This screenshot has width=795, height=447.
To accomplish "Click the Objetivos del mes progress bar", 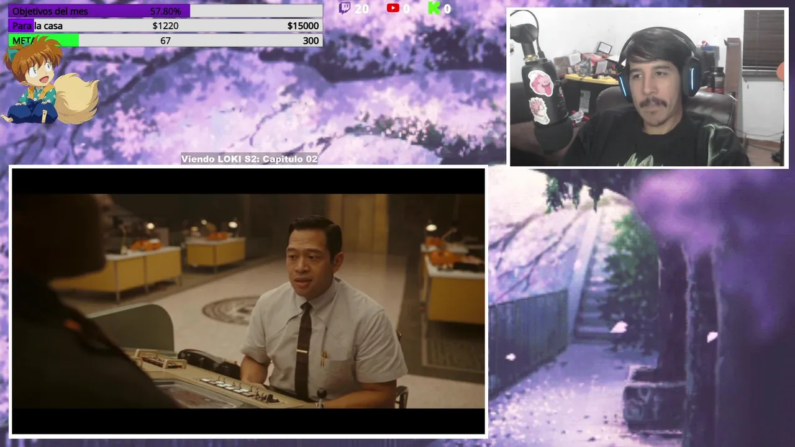I will (x=165, y=11).
